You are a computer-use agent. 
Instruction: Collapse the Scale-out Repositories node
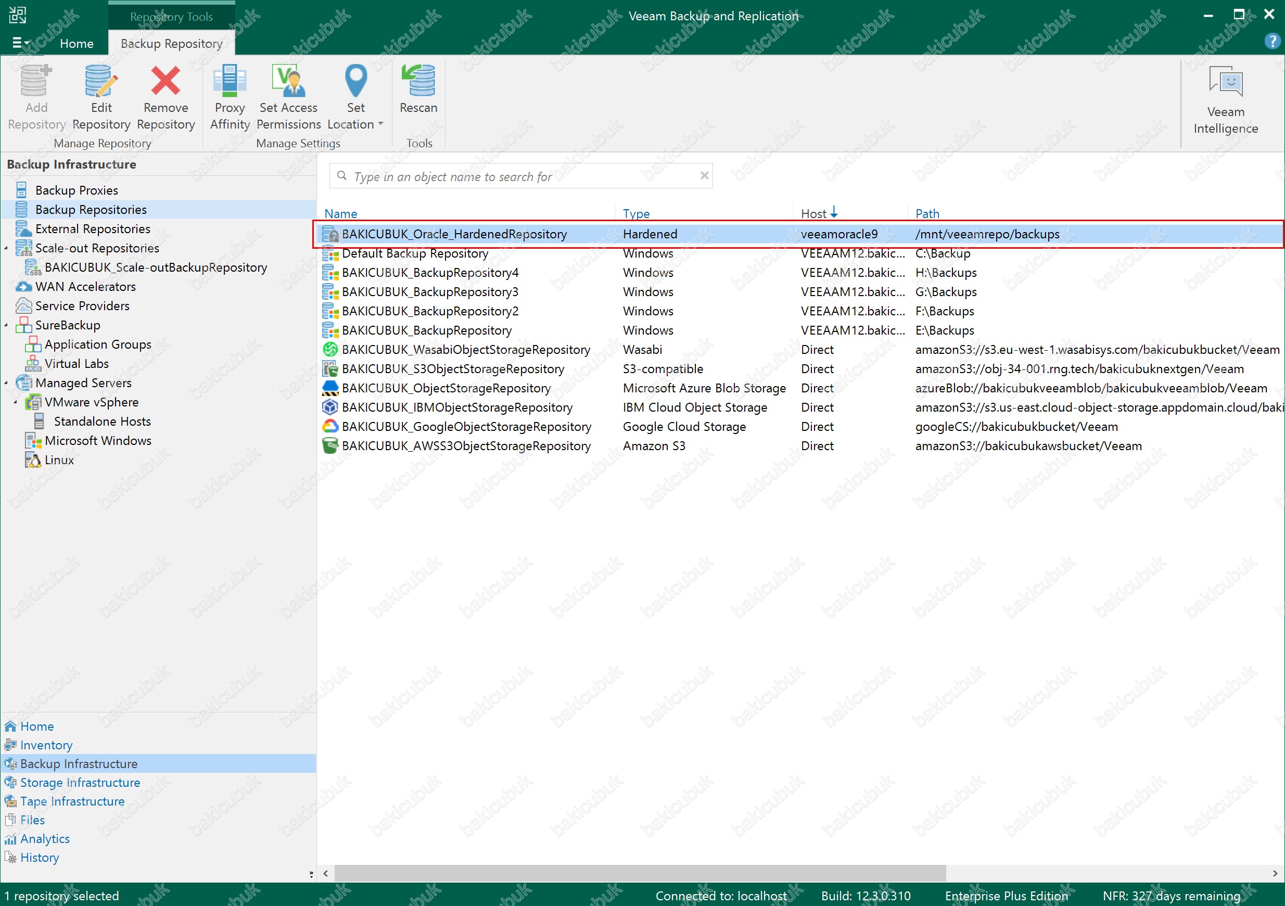click(x=7, y=248)
